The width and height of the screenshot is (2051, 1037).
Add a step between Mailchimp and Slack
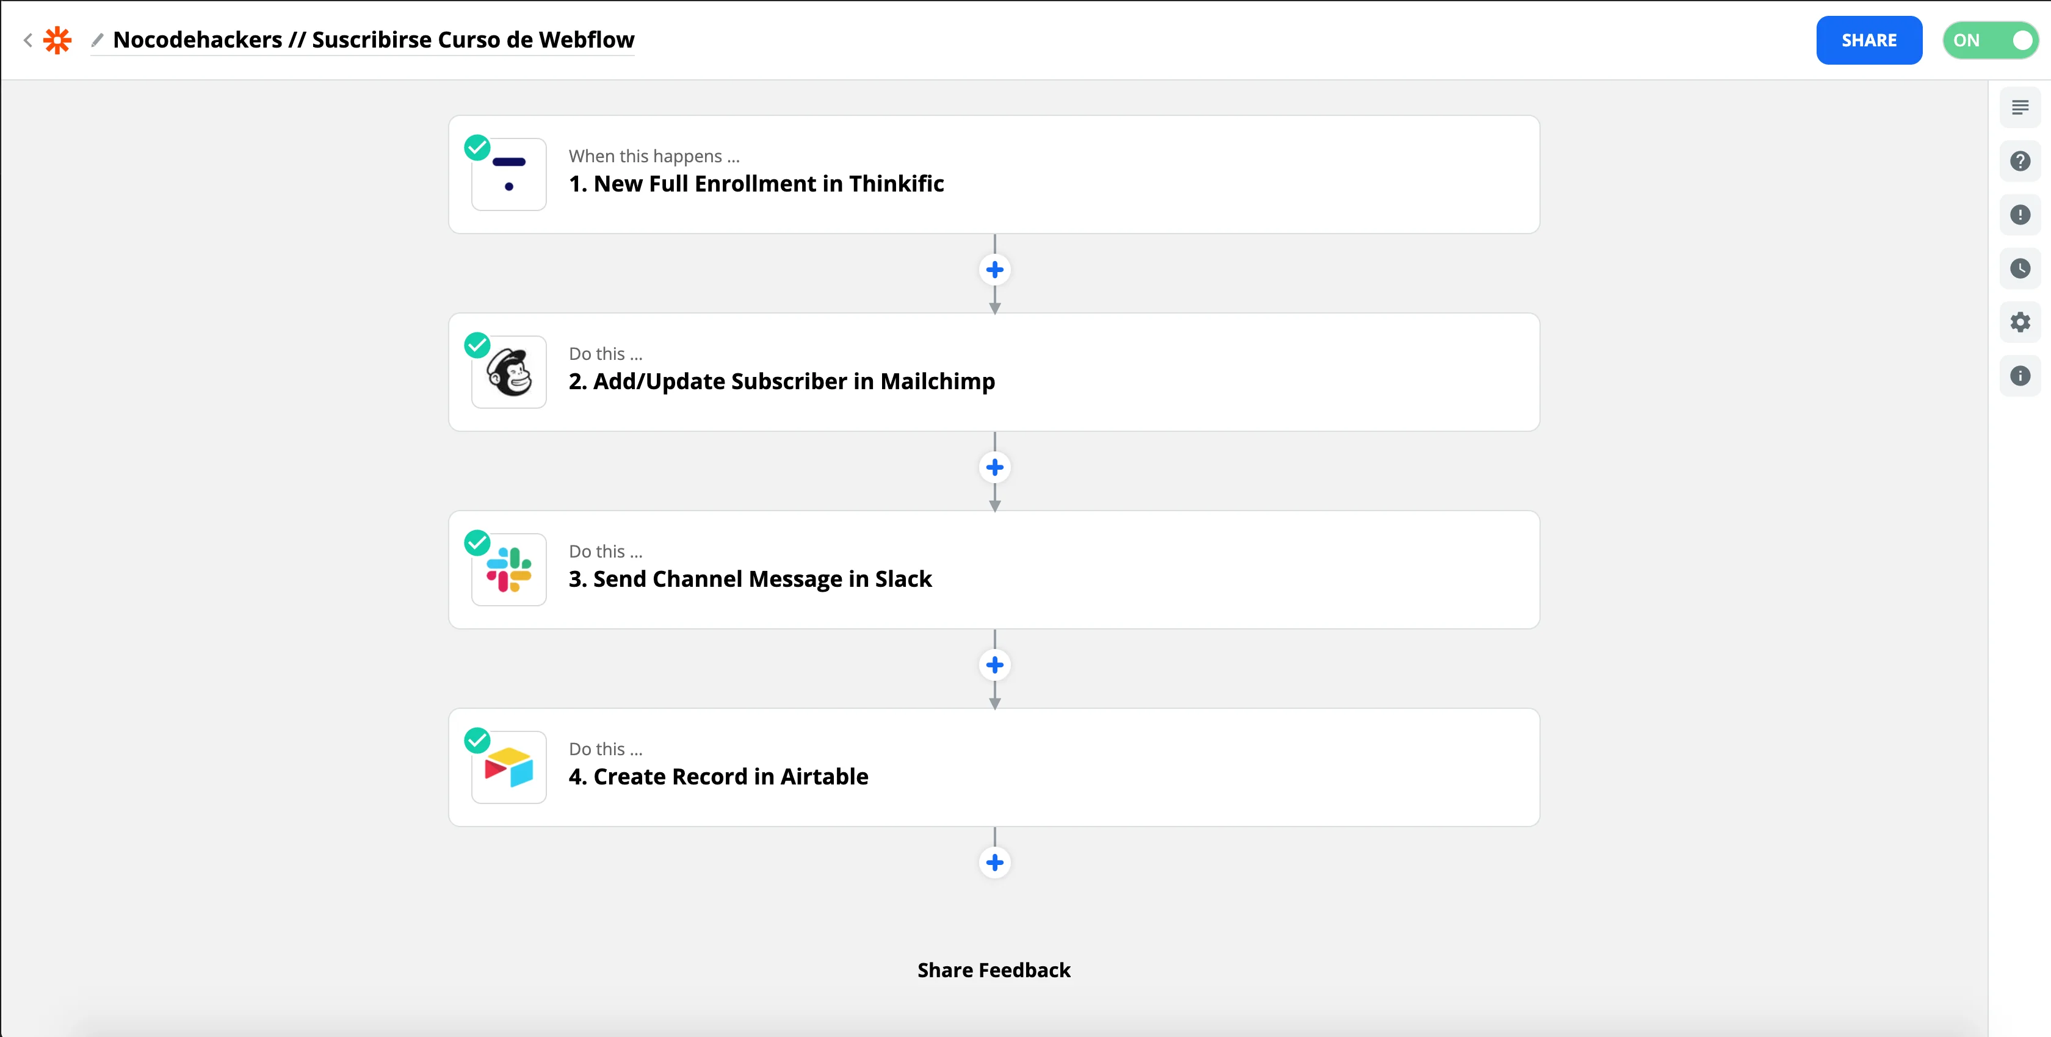click(994, 467)
